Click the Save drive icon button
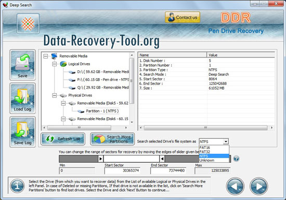This screenshot has width=286, height=200. tap(22, 65)
